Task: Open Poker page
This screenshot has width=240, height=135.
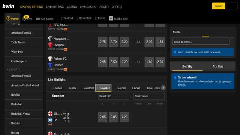Action: click(104, 7)
